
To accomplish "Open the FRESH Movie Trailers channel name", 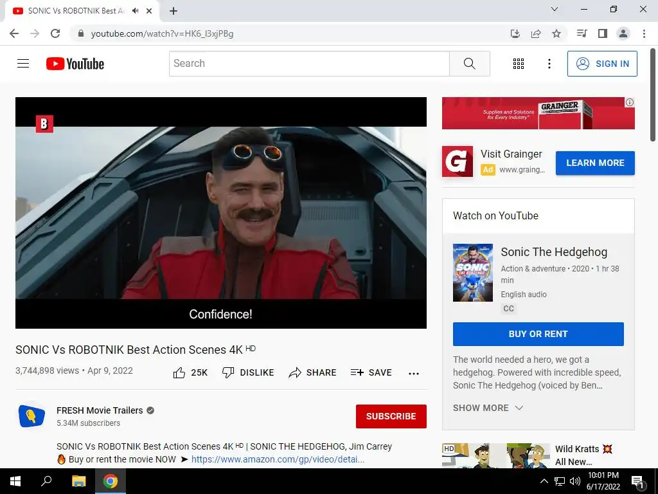I will (100, 410).
